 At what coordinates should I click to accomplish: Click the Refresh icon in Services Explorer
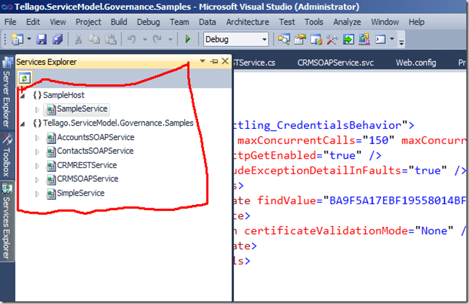tap(24, 79)
